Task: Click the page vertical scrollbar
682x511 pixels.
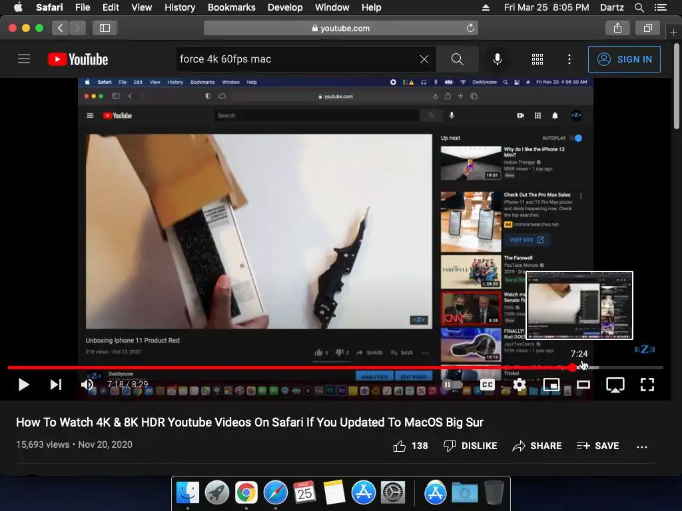Action: [677, 86]
